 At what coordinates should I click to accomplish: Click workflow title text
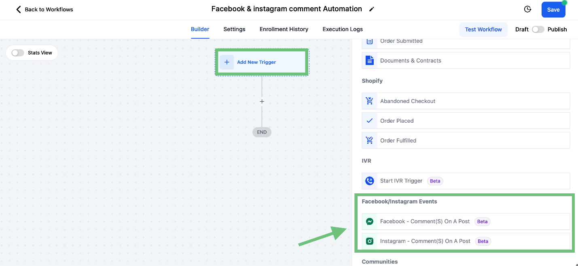coord(287,9)
